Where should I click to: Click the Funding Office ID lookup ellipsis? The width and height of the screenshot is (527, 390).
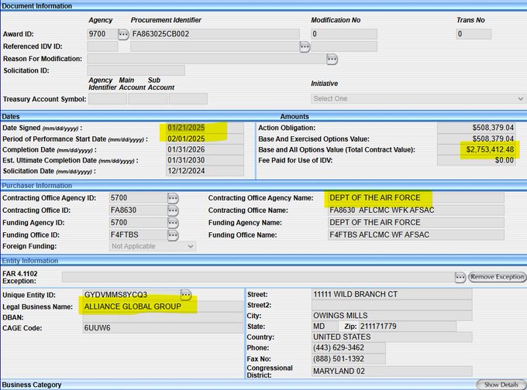coord(173,234)
